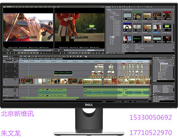This screenshot has height=138, width=178.
Task: Open the Color Correction effects folder
Action: click(x=164, y=64)
